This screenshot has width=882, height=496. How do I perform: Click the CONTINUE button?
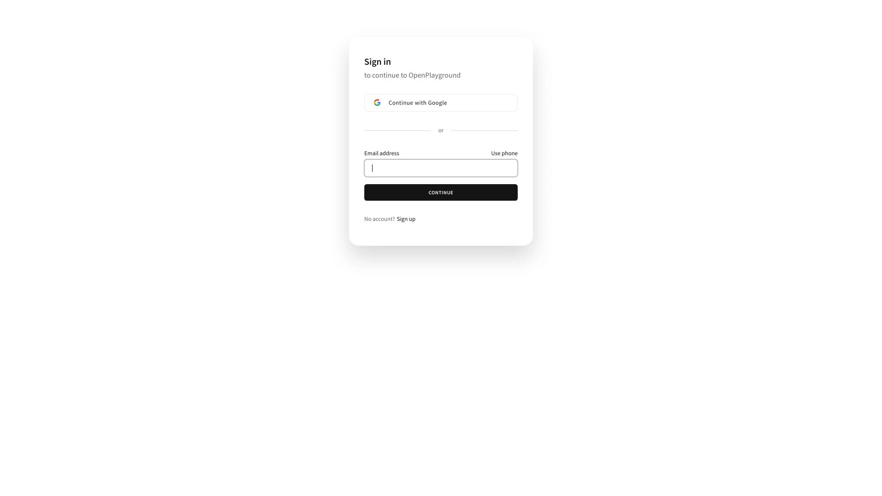(x=441, y=192)
